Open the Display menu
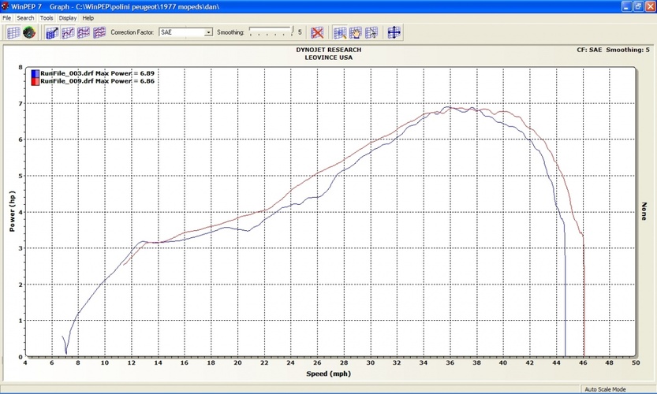Viewport: 657px width, 394px height. (68, 17)
